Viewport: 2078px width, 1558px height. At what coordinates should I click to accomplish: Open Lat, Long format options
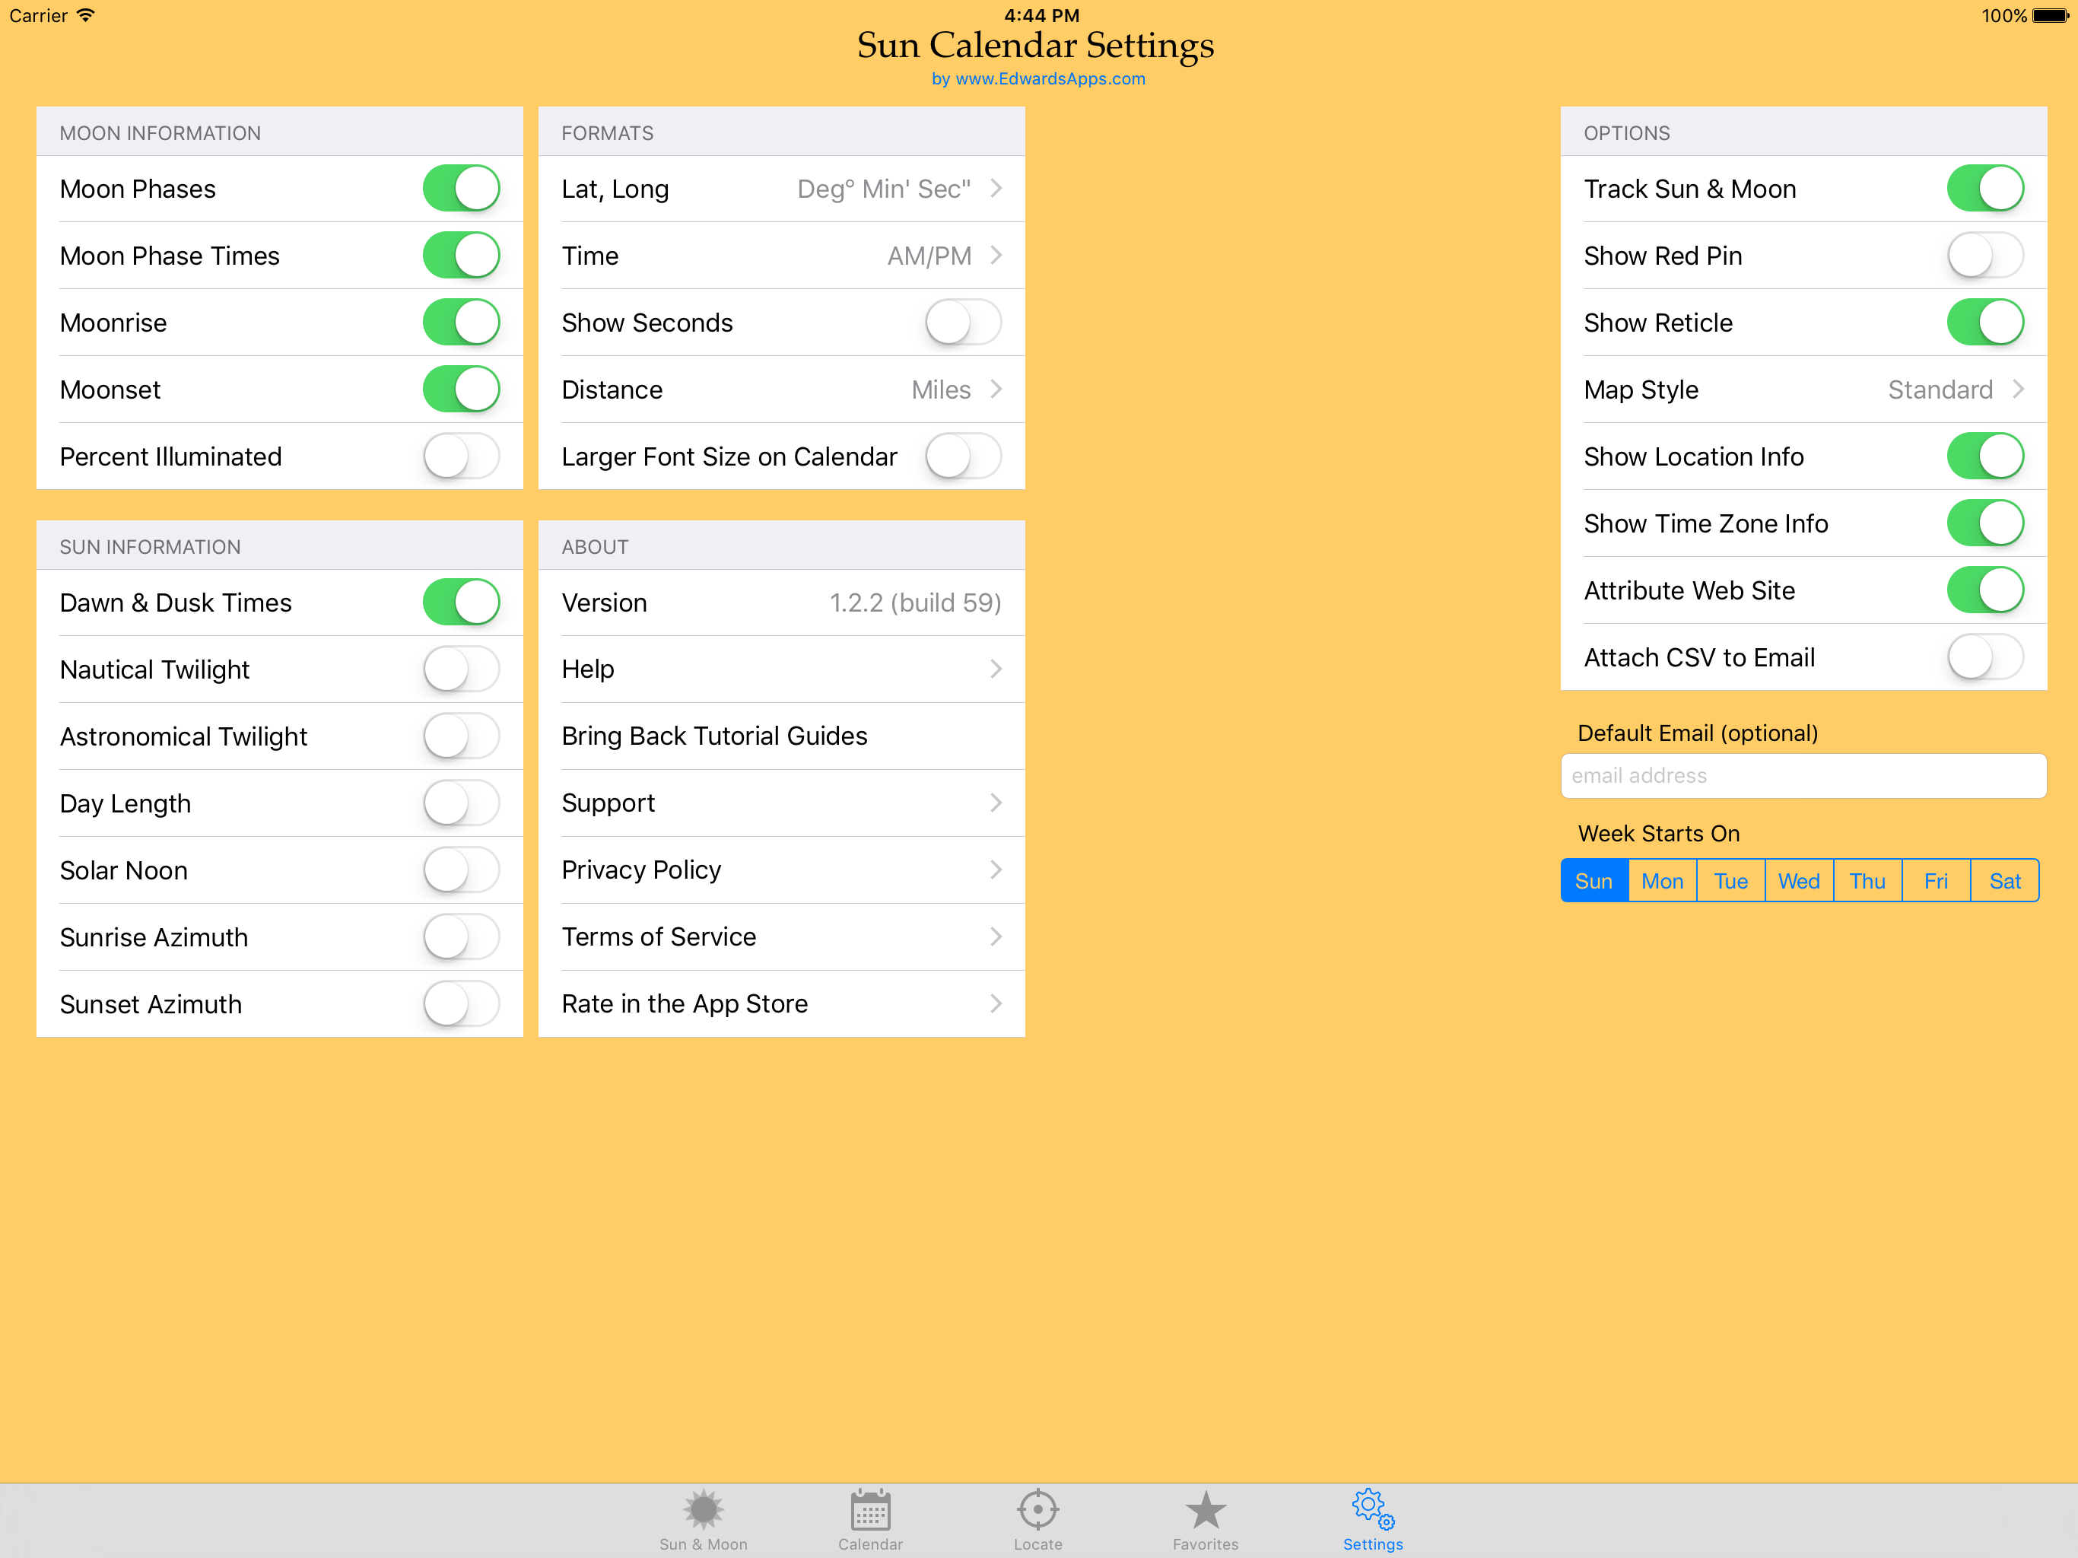(780, 189)
